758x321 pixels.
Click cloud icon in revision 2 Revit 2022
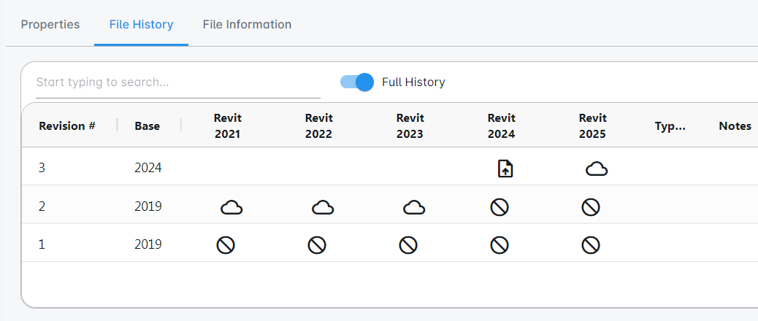[323, 208]
